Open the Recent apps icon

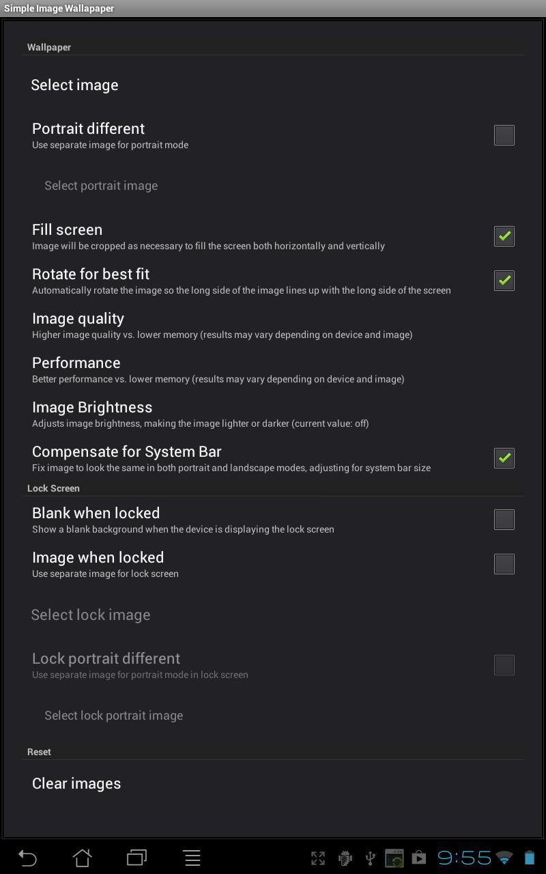136,858
